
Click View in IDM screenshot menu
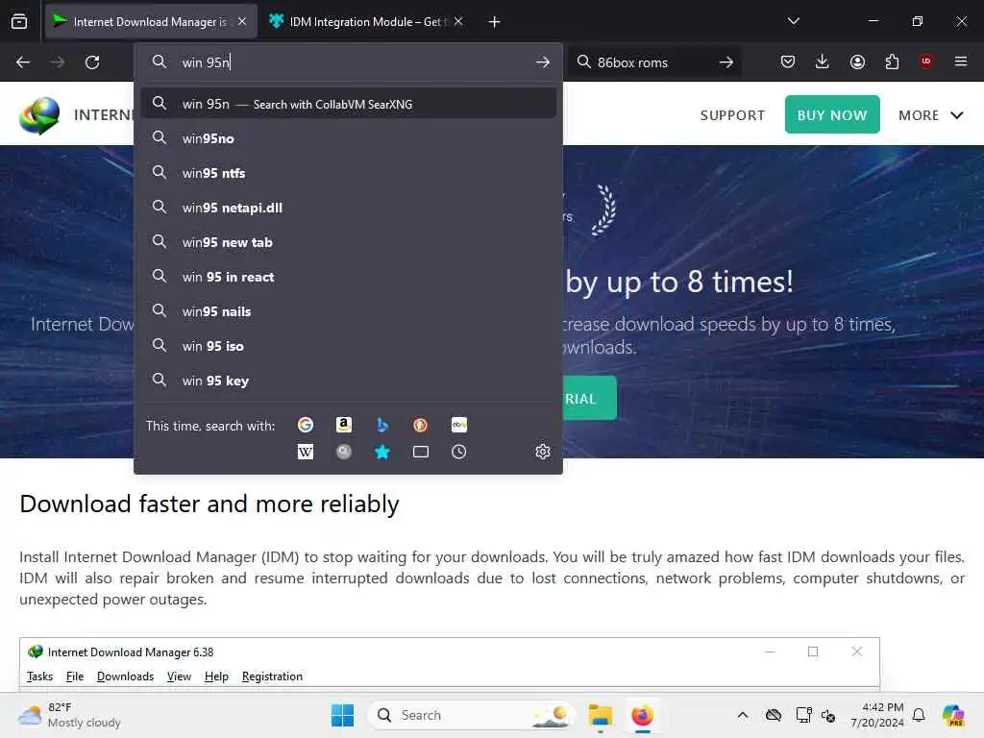(x=179, y=676)
